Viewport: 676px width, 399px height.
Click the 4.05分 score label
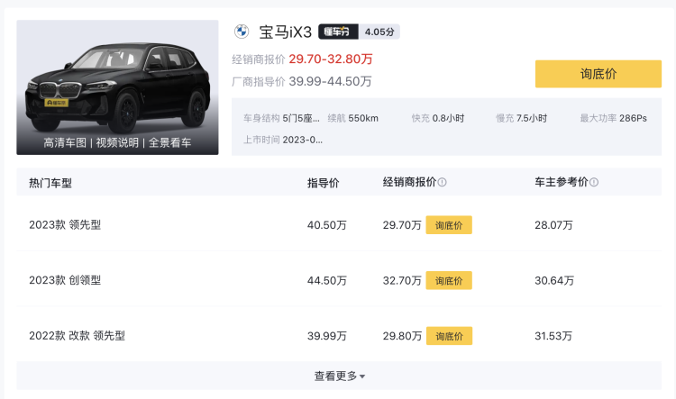[379, 32]
